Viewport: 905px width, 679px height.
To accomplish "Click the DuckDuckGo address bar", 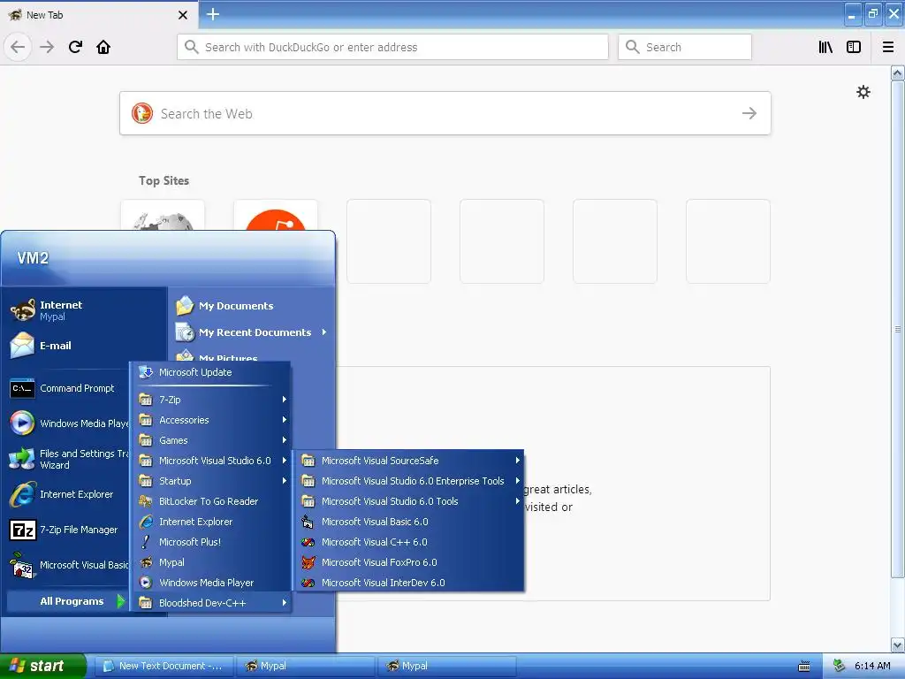I will point(392,47).
